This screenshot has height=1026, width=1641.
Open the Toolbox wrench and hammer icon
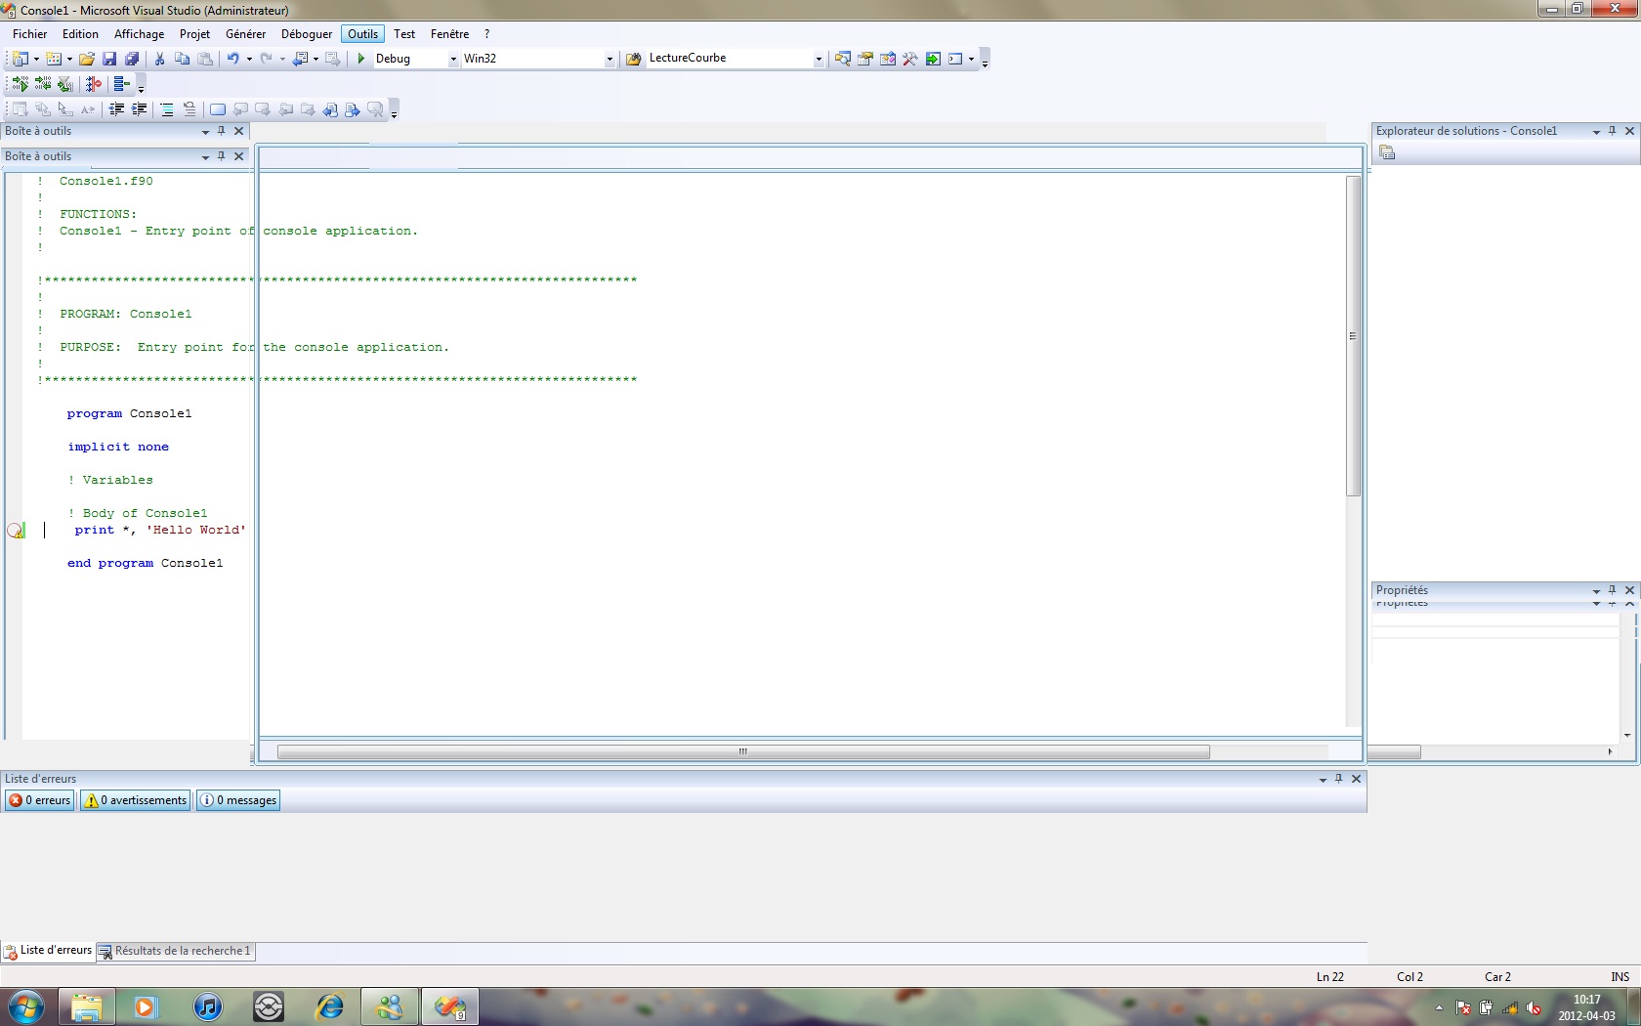[x=910, y=59]
